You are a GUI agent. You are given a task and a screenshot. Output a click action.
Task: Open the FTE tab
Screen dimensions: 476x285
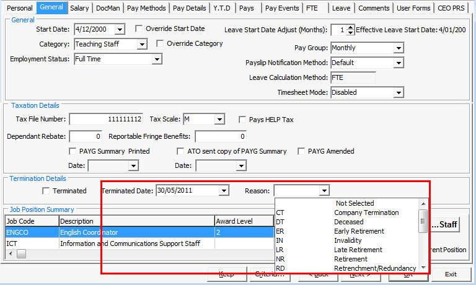point(312,8)
